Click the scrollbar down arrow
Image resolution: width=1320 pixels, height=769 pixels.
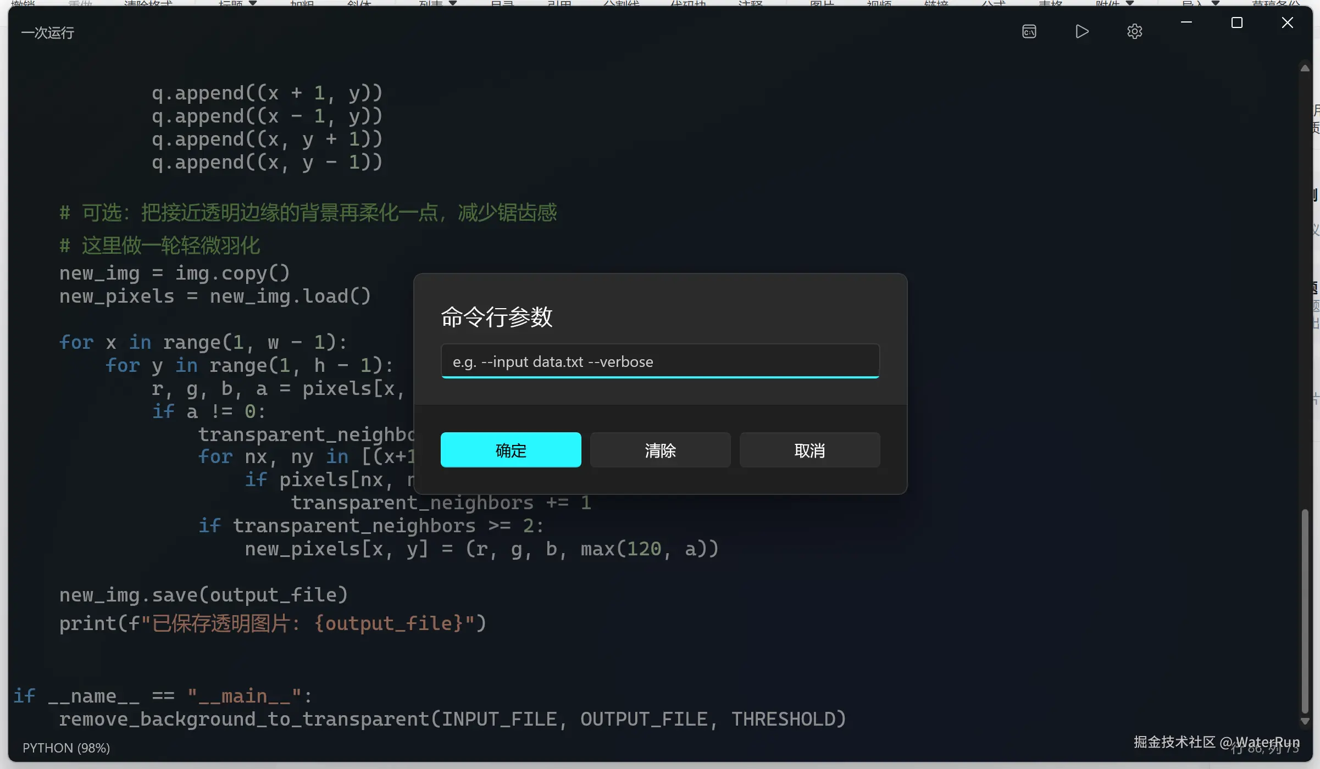(1305, 721)
